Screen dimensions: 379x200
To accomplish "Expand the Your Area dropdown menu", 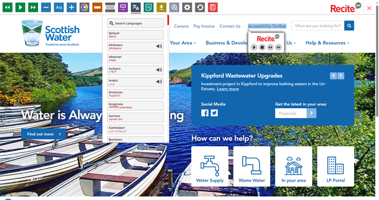I will 183,43.
